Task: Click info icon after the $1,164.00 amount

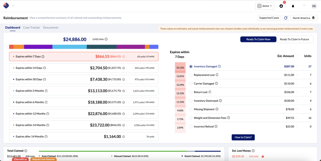Action: (124, 137)
